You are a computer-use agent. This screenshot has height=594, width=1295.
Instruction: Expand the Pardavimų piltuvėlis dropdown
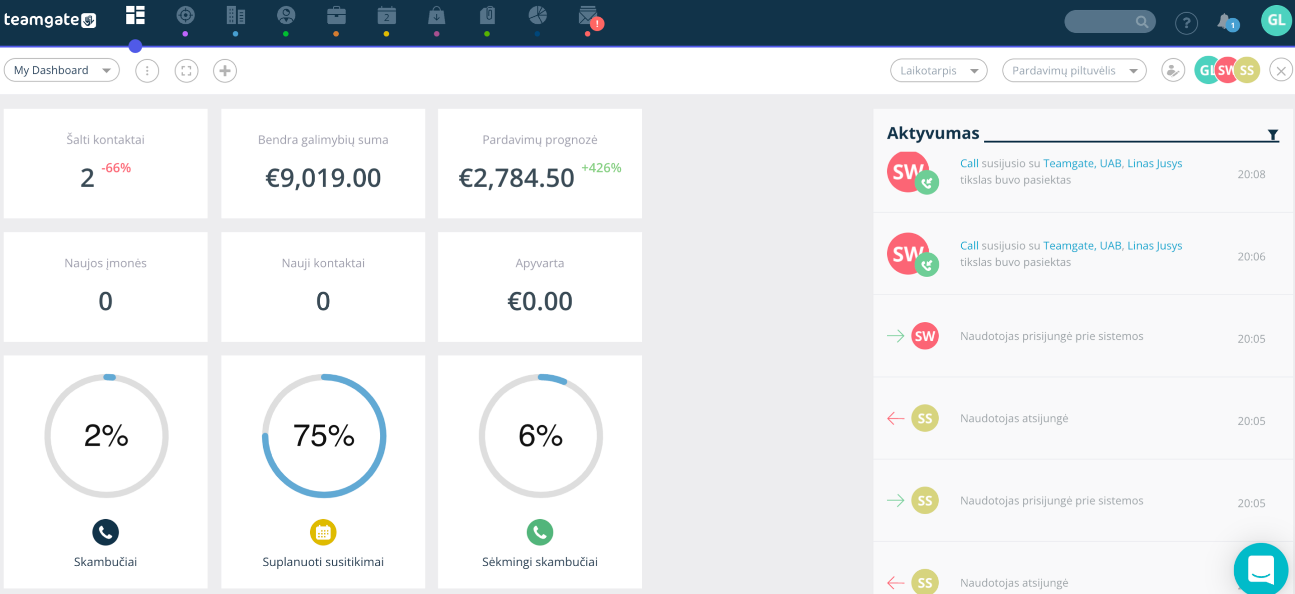(1074, 71)
